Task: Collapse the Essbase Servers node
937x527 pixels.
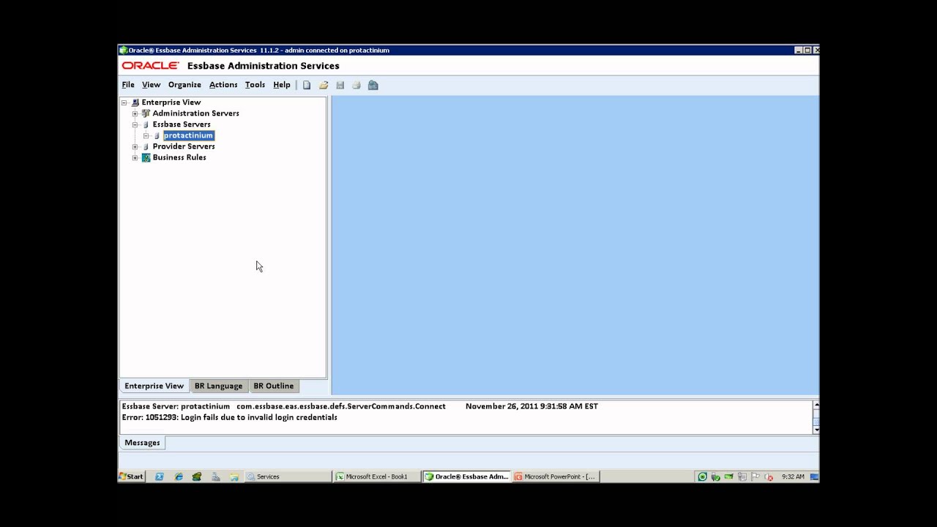Action: click(135, 124)
